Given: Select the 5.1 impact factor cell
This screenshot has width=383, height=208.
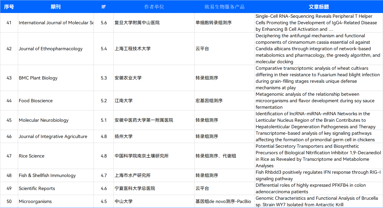Looking at the screenshot, I should coord(104,120).
